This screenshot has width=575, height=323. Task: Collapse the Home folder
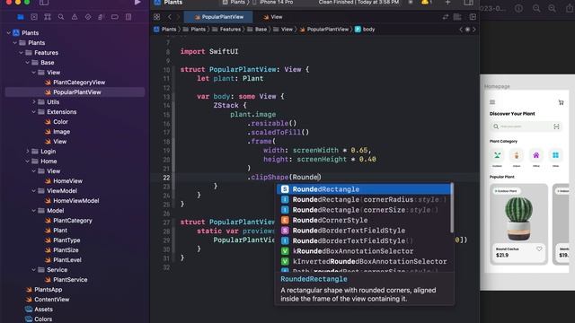(x=28, y=161)
